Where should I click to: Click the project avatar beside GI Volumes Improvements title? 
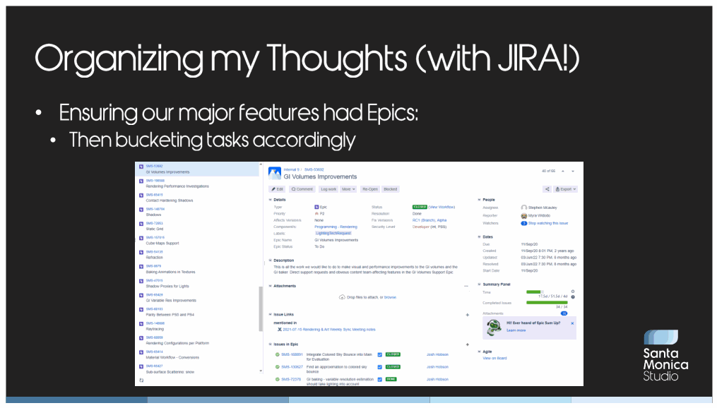(x=274, y=173)
